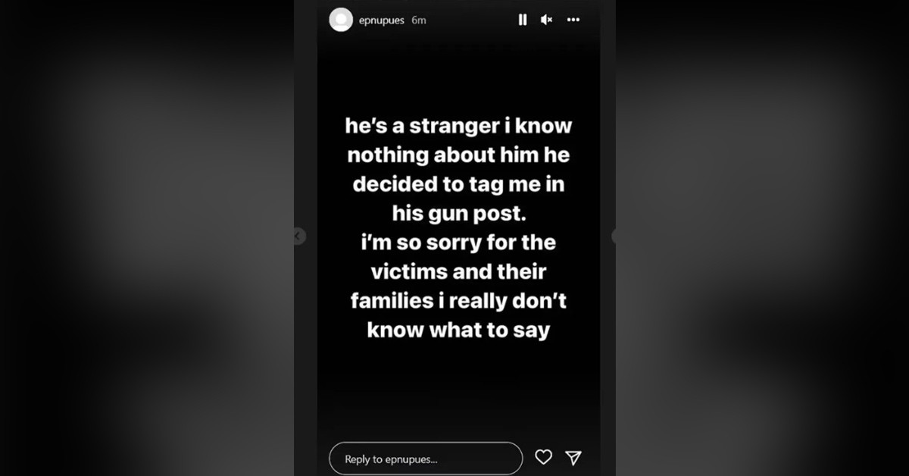The width and height of the screenshot is (909, 476).
Task: Click the blurred background left of story
Action: click(x=147, y=238)
